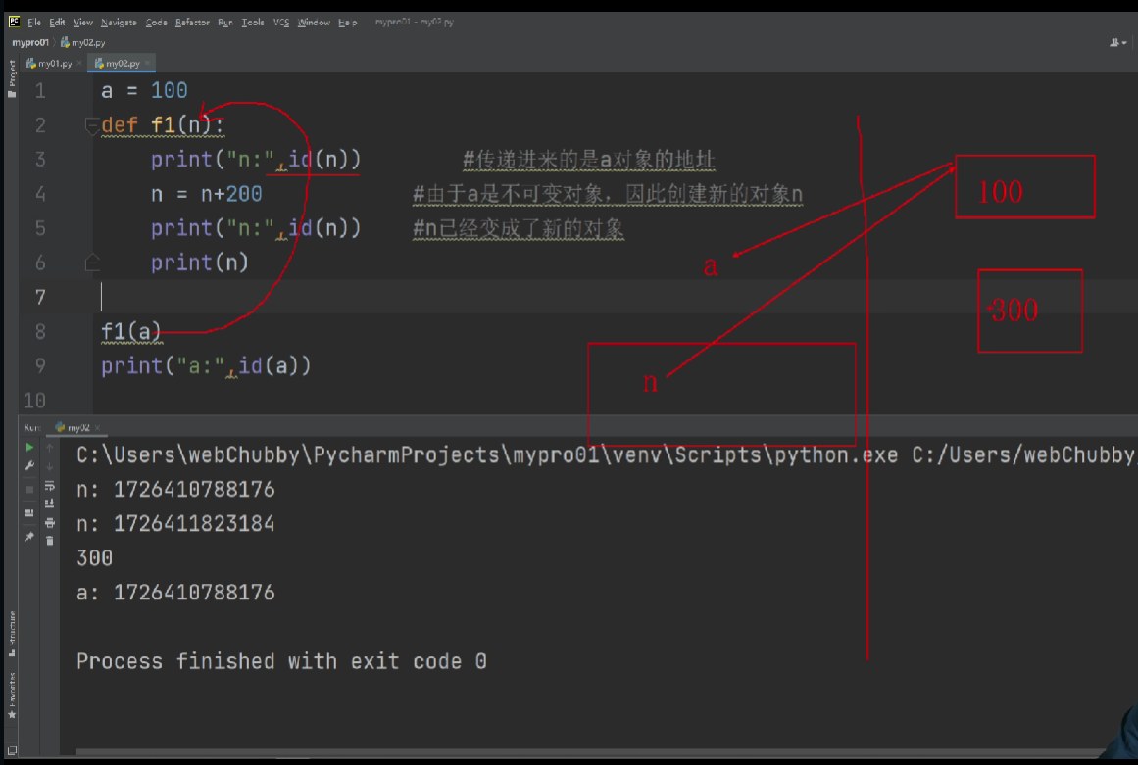Click the horizontal scrollbar under console
1138x765 pixels.
pos(589,752)
